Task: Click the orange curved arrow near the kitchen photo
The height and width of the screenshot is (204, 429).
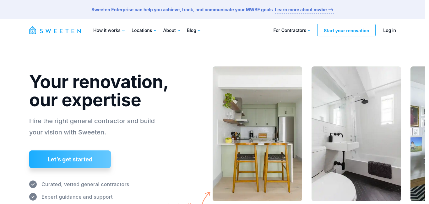Action: 206,197
